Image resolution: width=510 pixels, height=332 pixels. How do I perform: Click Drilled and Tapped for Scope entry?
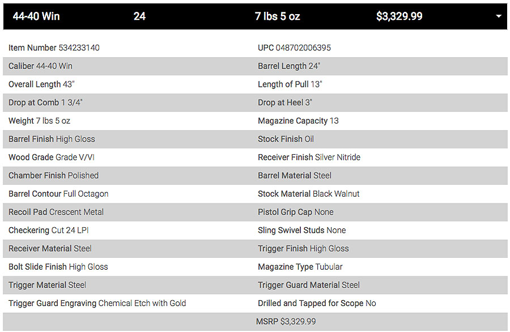[x=317, y=303]
